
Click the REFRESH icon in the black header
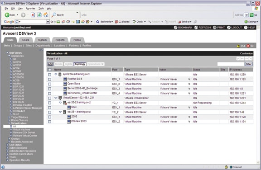196,28
